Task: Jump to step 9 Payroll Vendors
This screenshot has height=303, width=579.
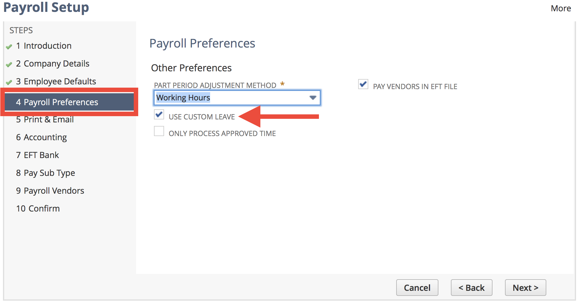Action: pyautogui.click(x=50, y=191)
